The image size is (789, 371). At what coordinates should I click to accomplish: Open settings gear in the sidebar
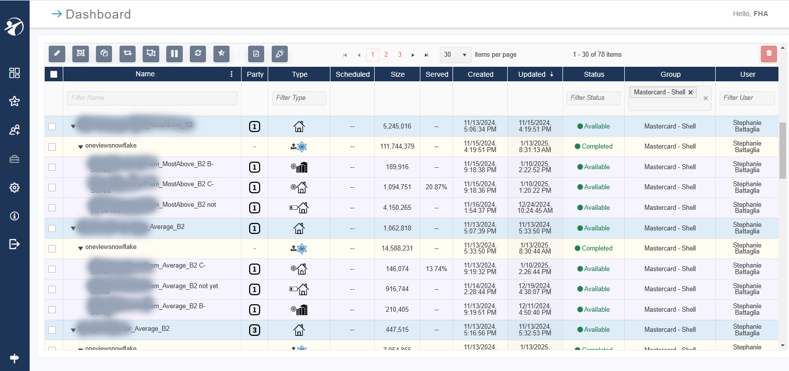pyautogui.click(x=15, y=187)
